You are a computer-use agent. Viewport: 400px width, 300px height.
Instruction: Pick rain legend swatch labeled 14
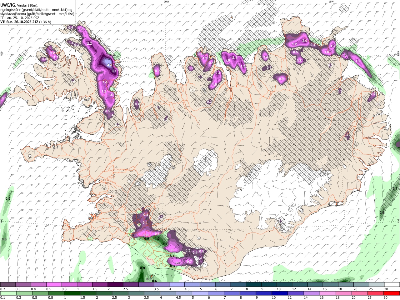click(312, 293)
